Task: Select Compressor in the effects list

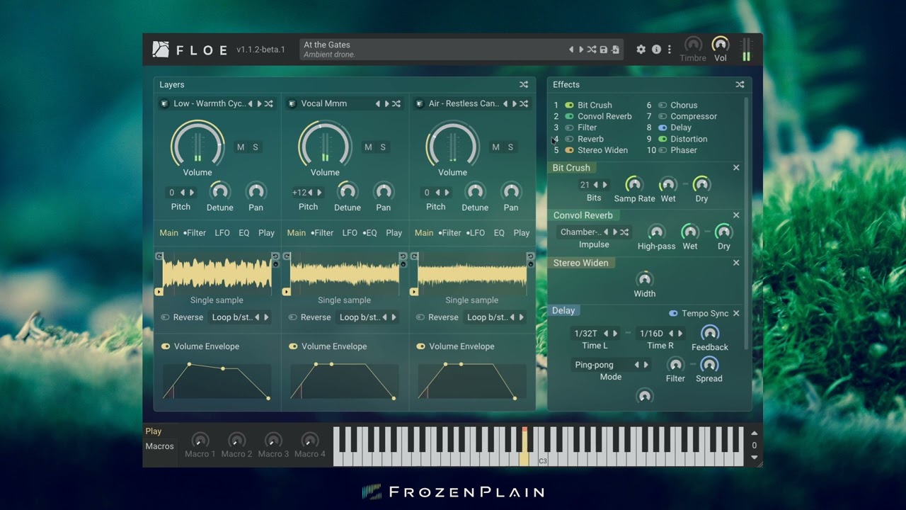Action: (x=694, y=116)
